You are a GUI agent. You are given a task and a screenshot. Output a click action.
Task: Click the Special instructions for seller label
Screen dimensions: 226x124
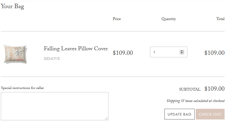23,88
